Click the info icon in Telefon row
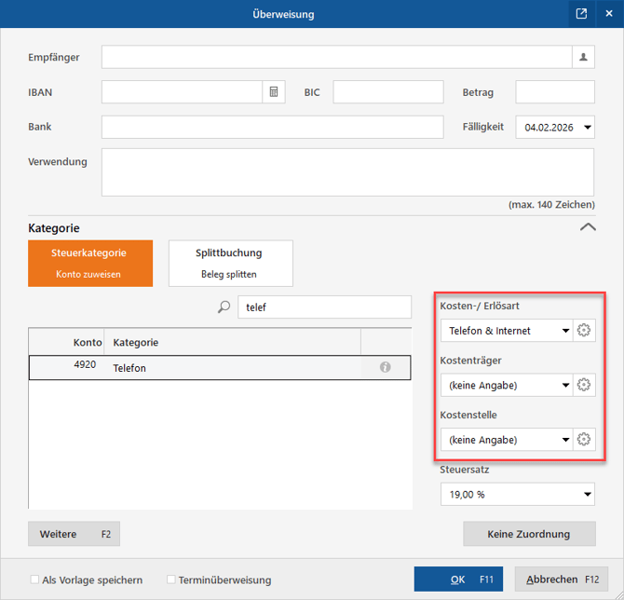Image resolution: width=624 pixels, height=600 pixels. 386,368
